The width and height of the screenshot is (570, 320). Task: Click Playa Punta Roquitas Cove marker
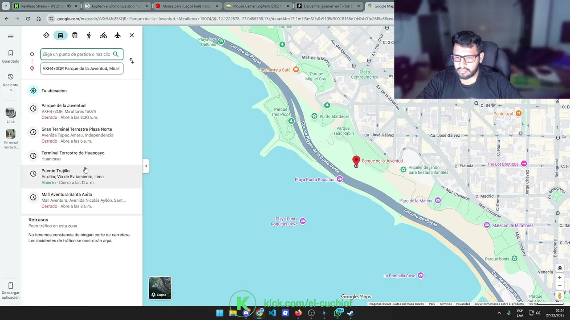[x=303, y=221]
